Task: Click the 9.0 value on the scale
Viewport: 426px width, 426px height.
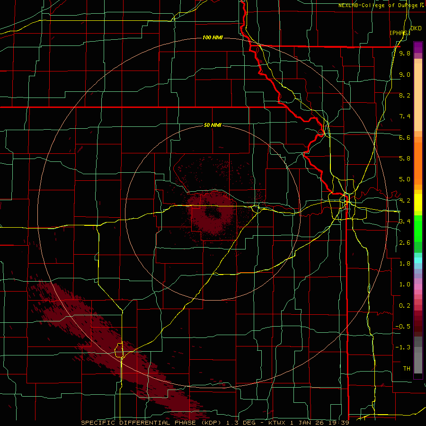Action: 405,74
